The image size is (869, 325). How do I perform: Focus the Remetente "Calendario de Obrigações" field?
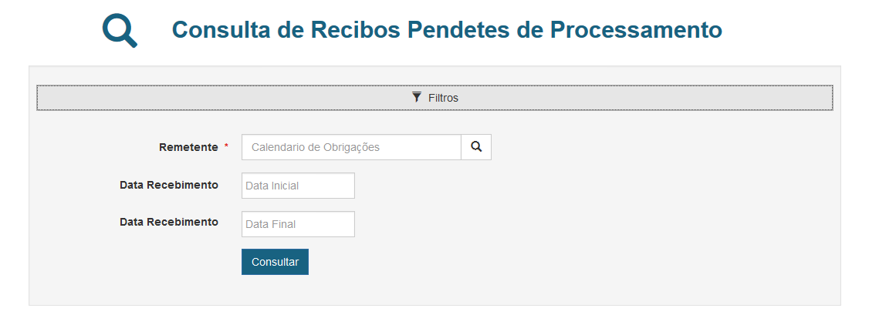(351, 147)
